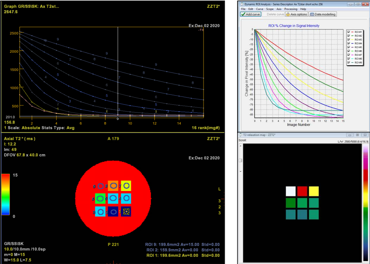
Task: Click the rainbow color scale bar
Action: pos(5,194)
